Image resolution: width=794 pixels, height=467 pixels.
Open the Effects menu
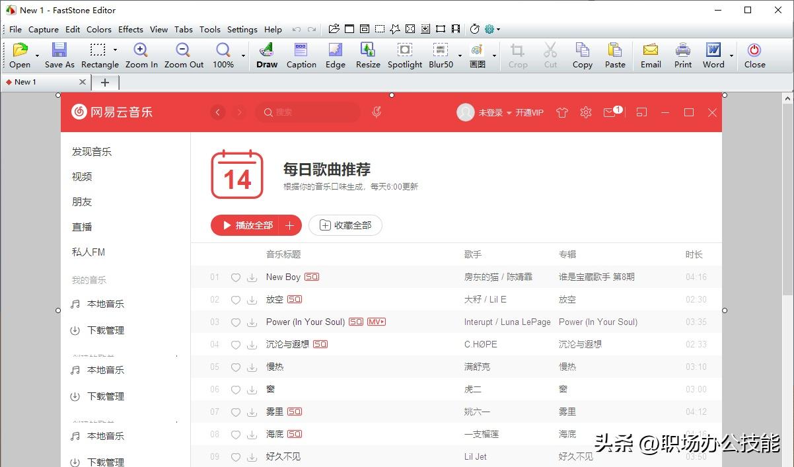(130, 29)
